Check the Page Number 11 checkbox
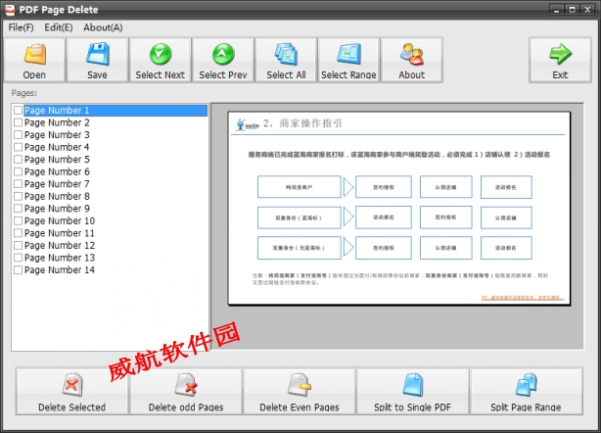Image resolution: width=601 pixels, height=433 pixels. [18, 233]
